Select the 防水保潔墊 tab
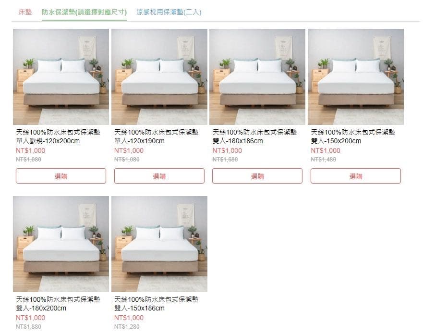The height and width of the screenshot is (334, 423). click(x=84, y=12)
